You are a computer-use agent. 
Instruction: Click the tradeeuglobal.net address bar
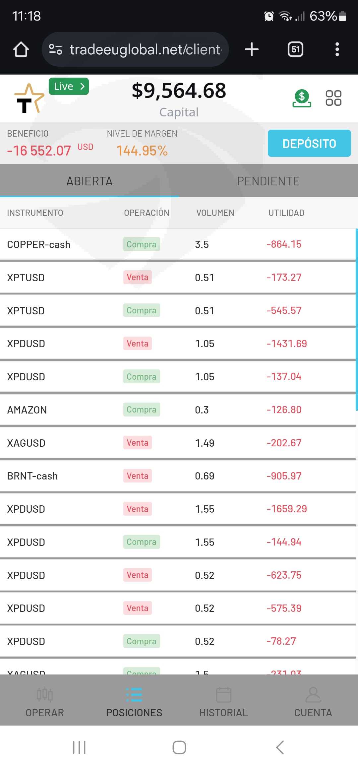pyautogui.click(x=145, y=49)
